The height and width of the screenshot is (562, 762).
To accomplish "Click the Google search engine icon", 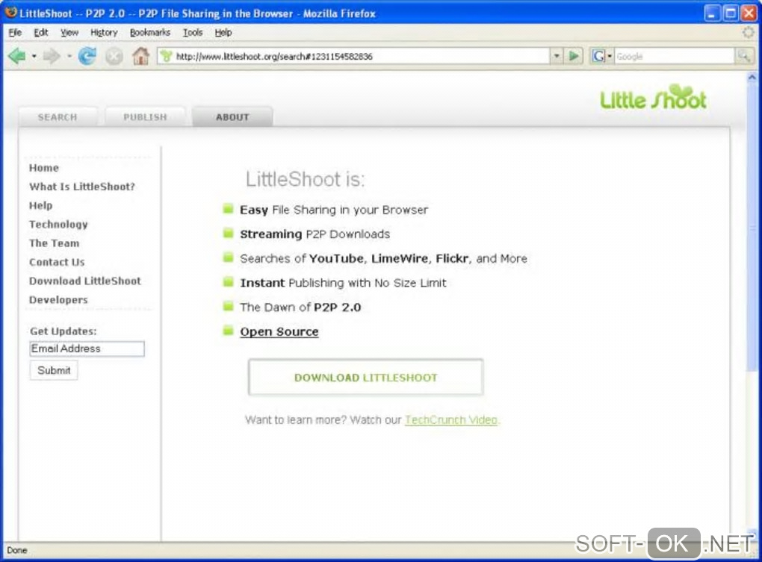I will 598,56.
